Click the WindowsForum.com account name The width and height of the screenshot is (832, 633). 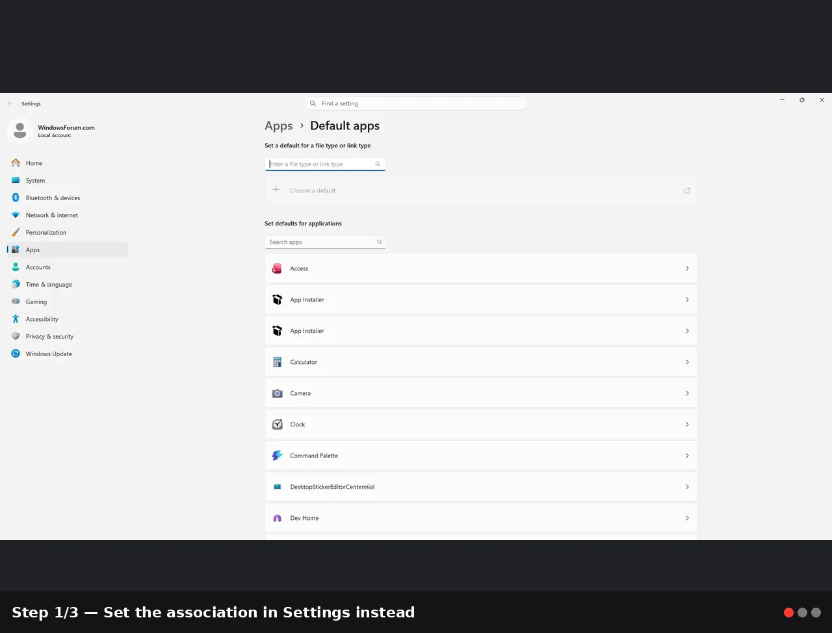[x=66, y=127]
